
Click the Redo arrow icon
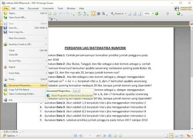[x=68, y=13]
